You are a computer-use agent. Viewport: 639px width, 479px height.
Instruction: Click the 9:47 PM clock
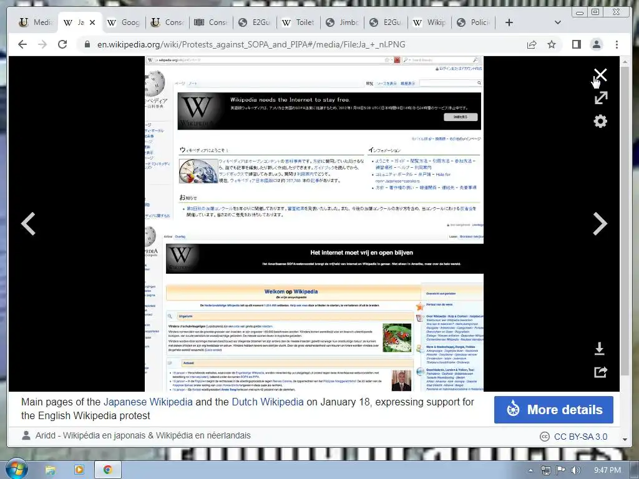pos(607,470)
